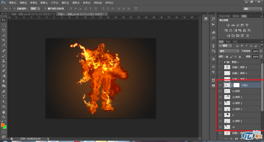Screen dimensions: 264x142
Task: Open the 影像 menu
Action: tap(34, 3)
